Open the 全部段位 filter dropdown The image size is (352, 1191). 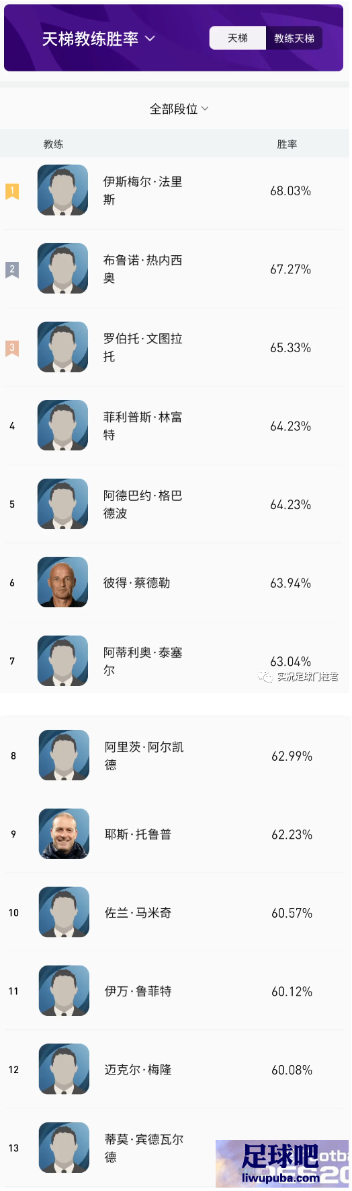coord(179,109)
